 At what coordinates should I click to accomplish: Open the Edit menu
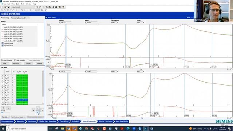(9, 4)
